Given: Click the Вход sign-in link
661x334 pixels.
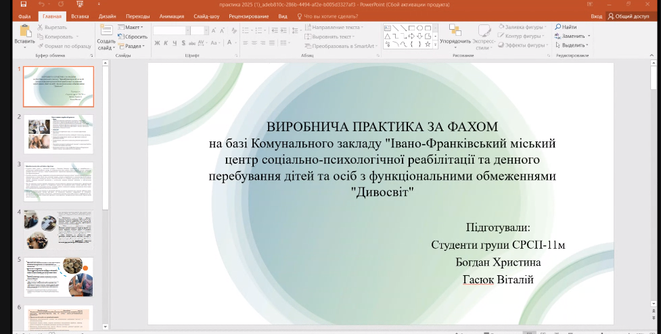Looking at the screenshot, I should (x=596, y=16).
